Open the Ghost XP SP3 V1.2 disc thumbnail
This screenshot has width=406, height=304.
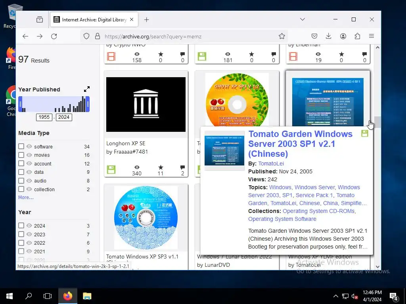tap(237, 100)
